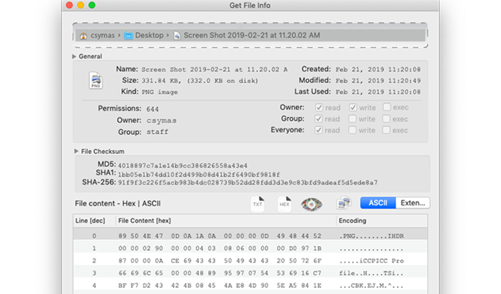The width and height of the screenshot is (501, 294).
Task: Click the Desktop folder icon in path
Action: [129, 35]
